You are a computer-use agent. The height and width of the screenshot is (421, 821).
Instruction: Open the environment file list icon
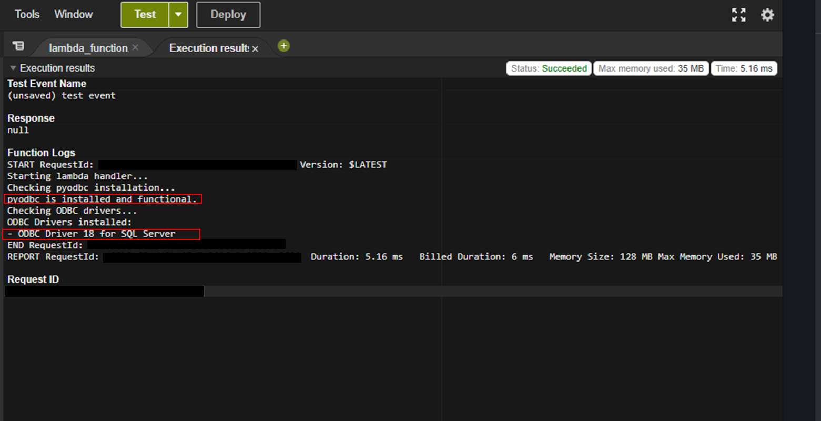[17, 46]
